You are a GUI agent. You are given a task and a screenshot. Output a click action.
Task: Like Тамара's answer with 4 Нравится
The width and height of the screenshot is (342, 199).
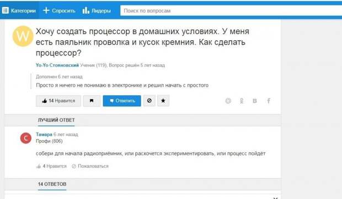(x=51, y=166)
